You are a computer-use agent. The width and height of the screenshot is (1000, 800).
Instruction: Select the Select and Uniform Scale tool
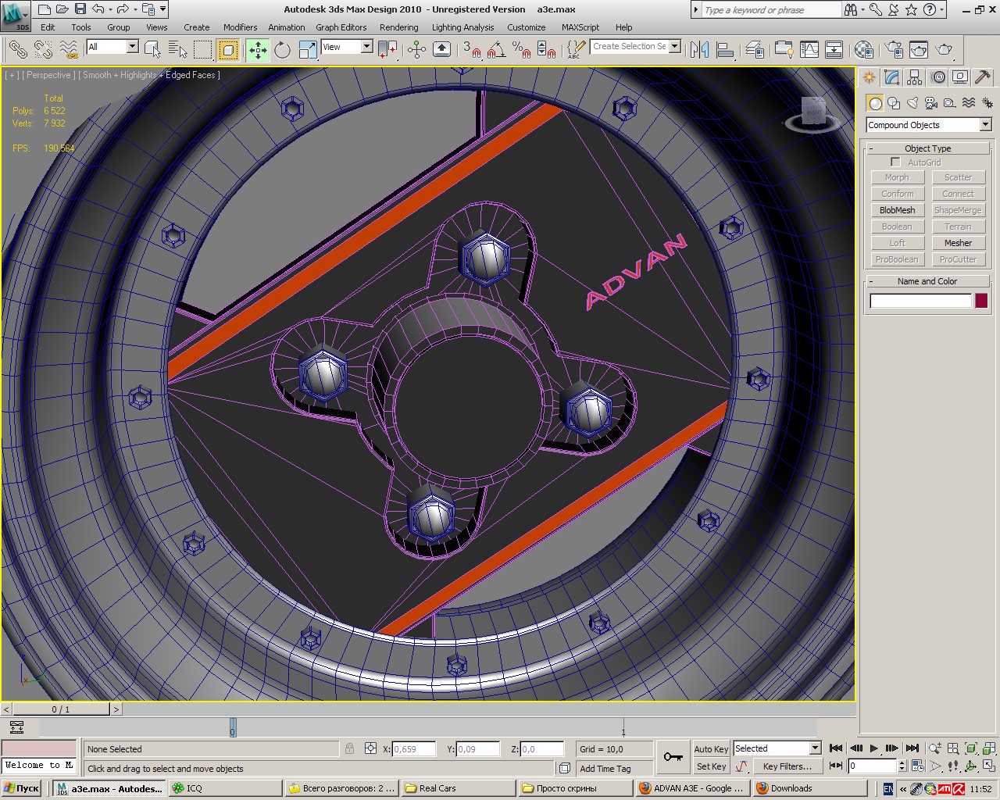click(x=308, y=50)
